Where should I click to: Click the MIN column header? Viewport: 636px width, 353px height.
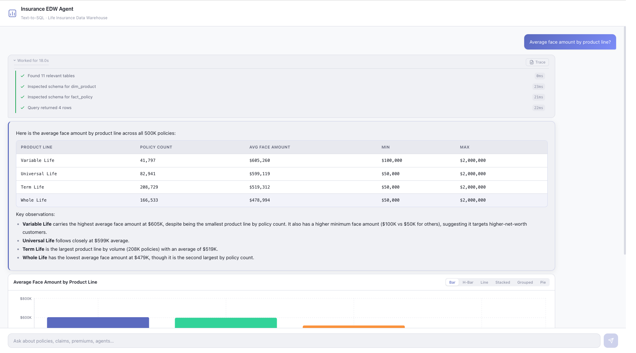(x=386, y=147)
